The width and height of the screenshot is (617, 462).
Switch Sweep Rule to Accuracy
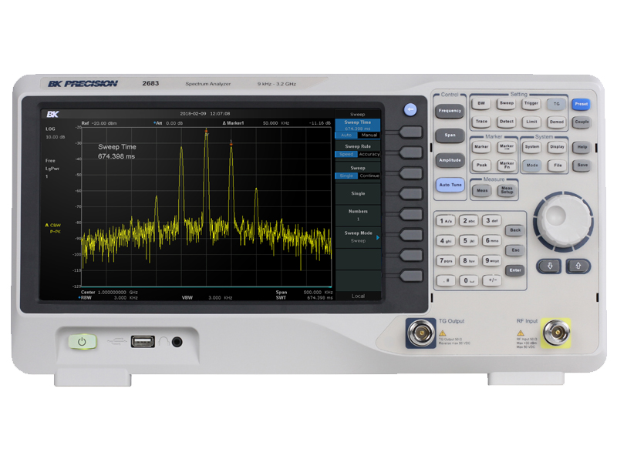[x=369, y=154]
